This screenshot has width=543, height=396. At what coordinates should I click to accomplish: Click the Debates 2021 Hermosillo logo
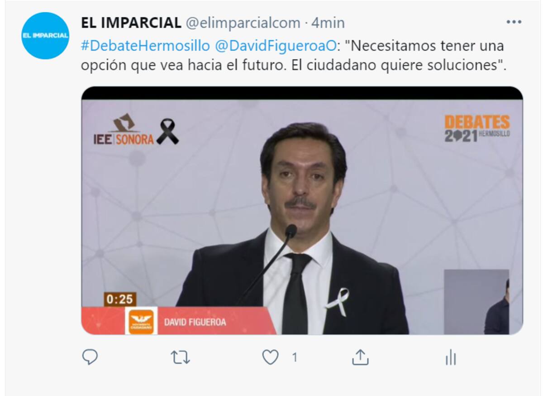(x=477, y=128)
